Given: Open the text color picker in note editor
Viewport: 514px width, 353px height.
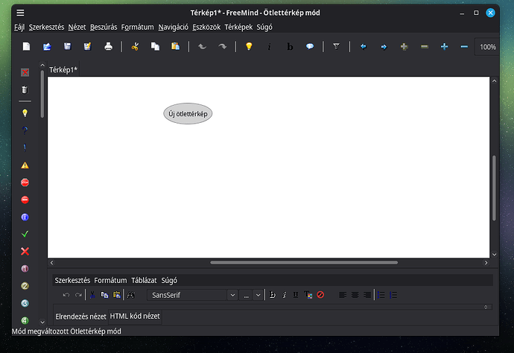Looking at the screenshot, I should 308,295.
